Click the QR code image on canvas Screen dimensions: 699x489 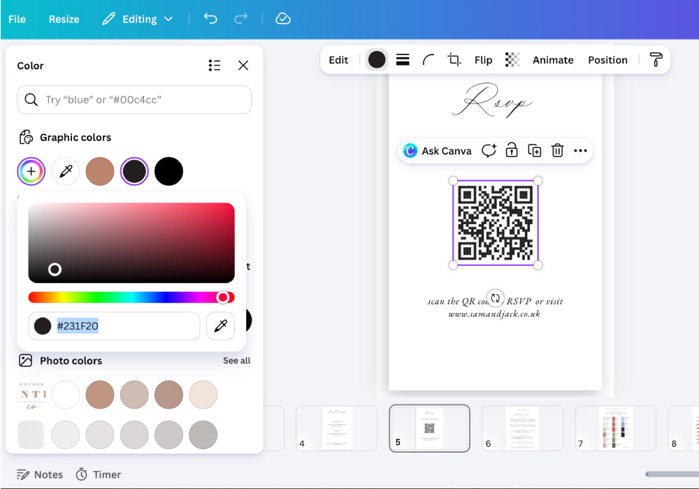tap(496, 223)
